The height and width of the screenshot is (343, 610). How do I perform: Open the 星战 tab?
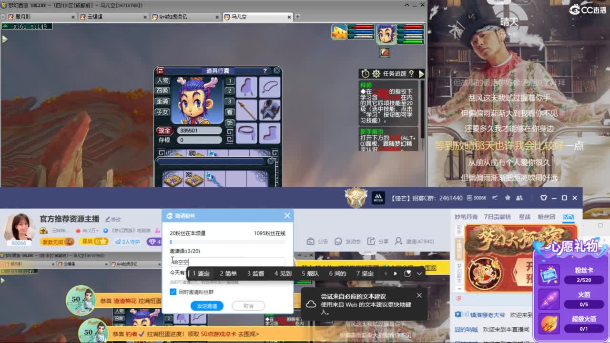525,217
